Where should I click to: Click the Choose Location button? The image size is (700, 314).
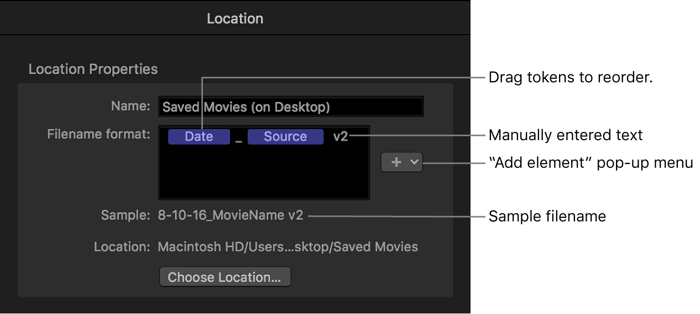[x=224, y=277]
